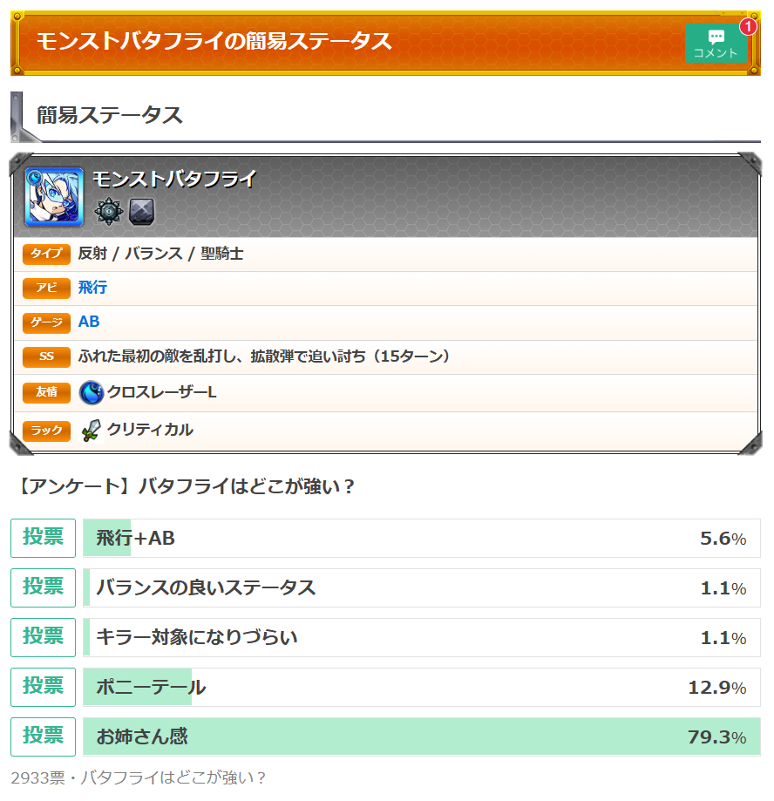Click the blue クロスレーザーL friendship icon
This screenshot has height=801, width=774.
pyautogui.click(x=92, y=392)
